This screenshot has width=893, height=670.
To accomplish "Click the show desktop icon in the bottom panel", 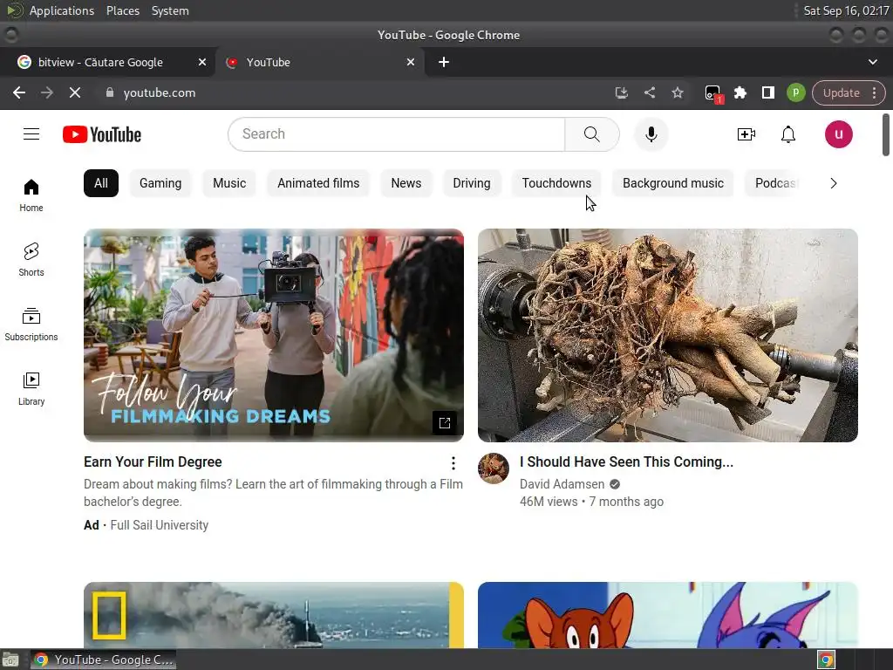I will (x=10, y=660).
